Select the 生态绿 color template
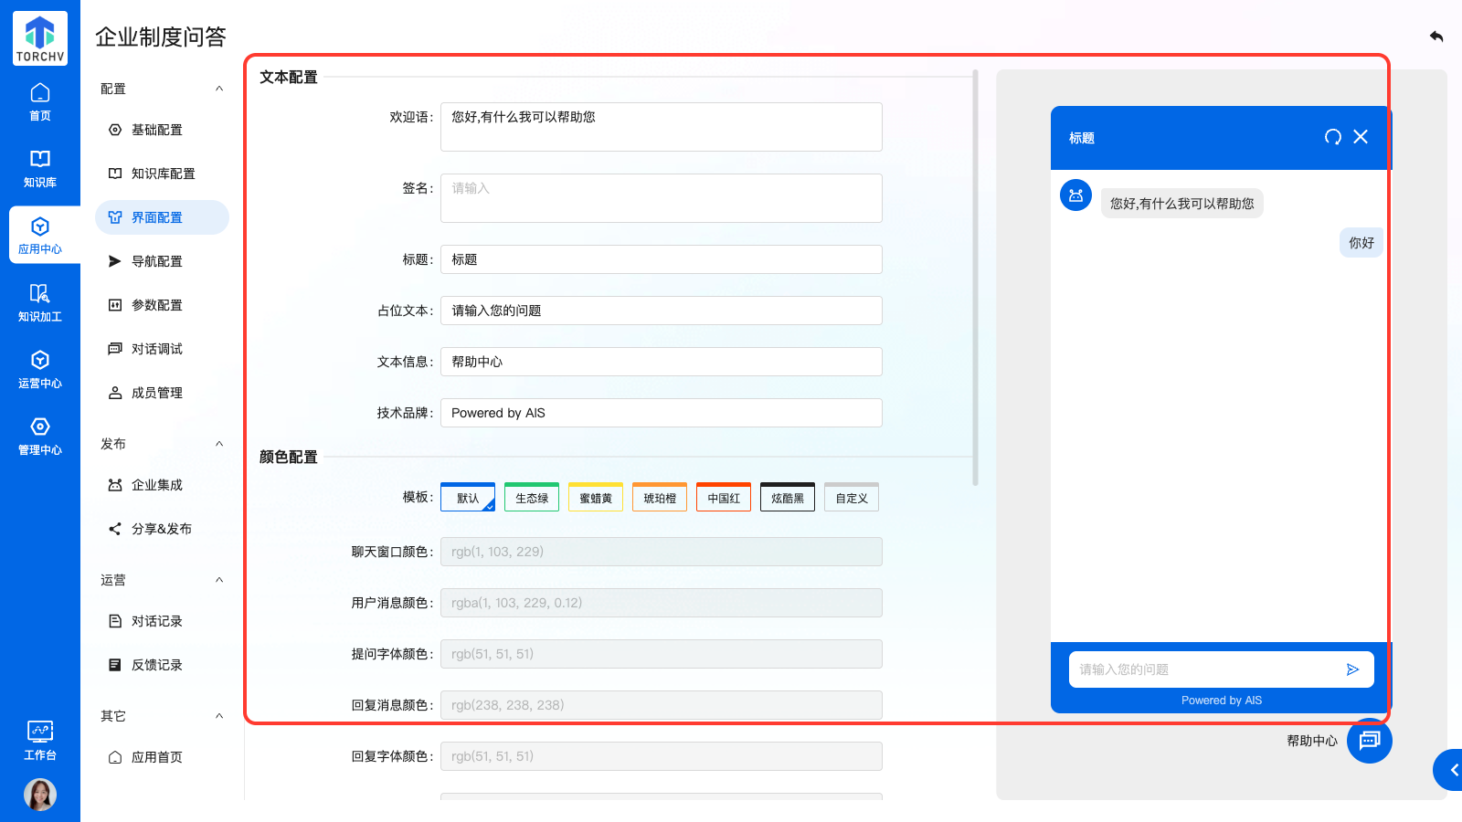Image resolution: width=1462 pixels, height=822 pixels. click(x=532, y=498)
